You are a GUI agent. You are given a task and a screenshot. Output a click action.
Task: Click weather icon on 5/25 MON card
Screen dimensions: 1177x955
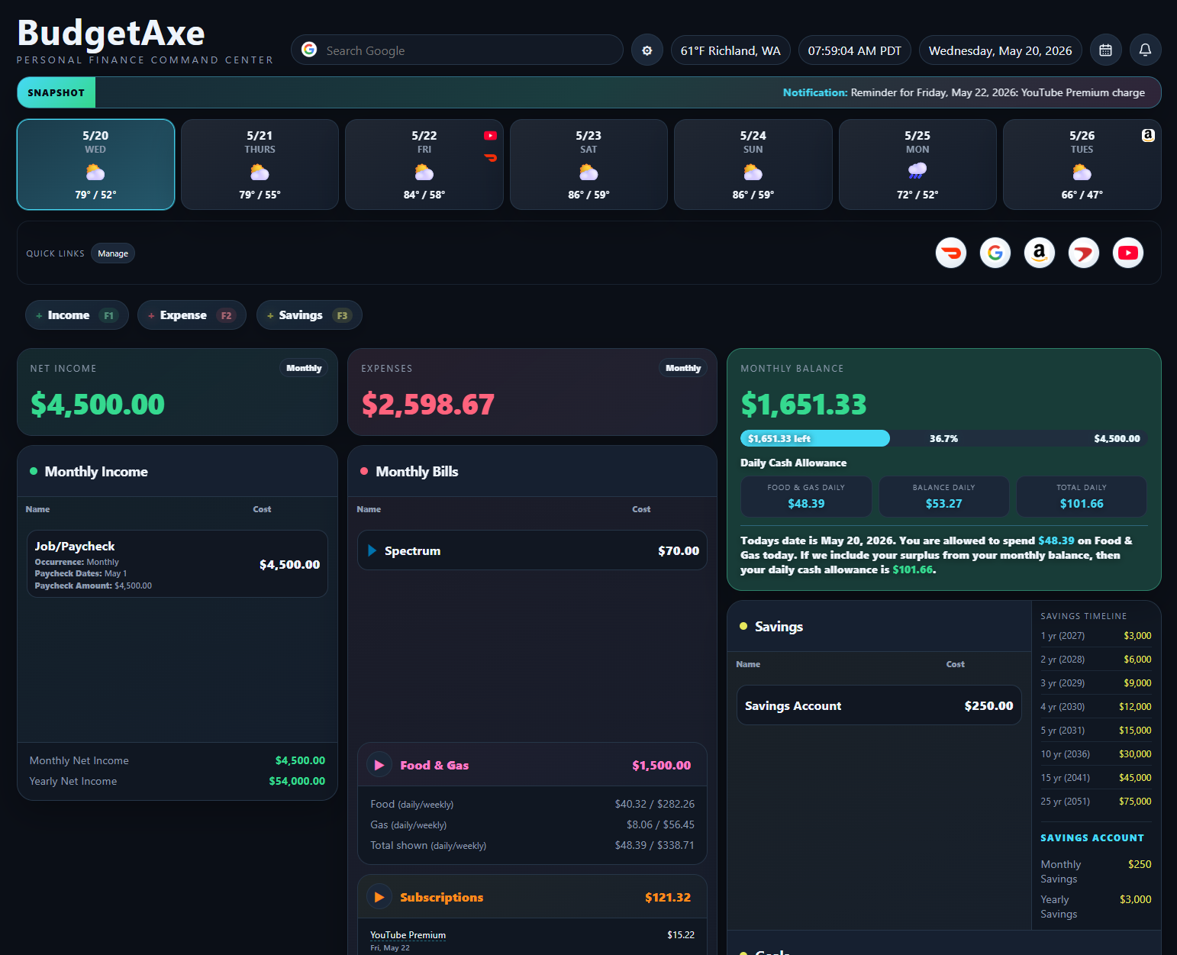pos(917,171)
